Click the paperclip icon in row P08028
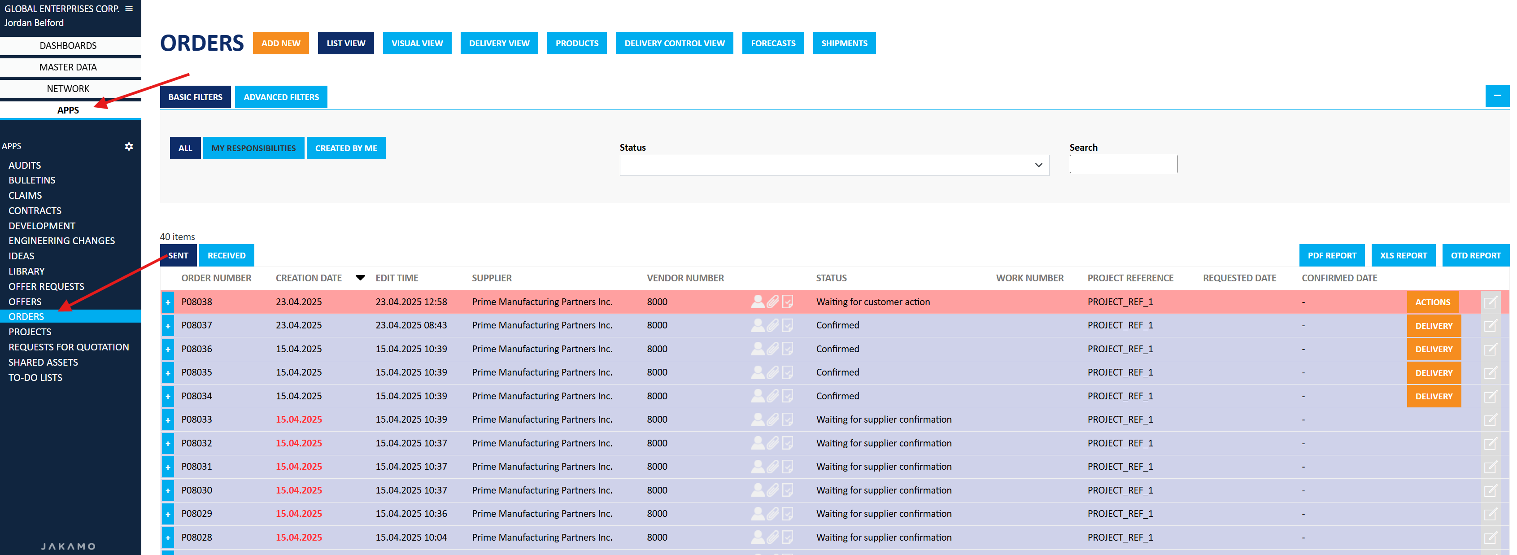The width and height of the screenshot is (1517, 555). (x=773, y=538)
